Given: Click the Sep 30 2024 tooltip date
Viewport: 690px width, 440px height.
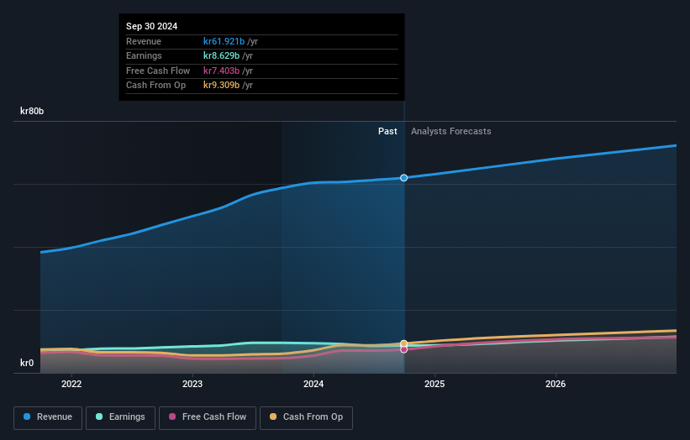Looking at the screenshot, I should (x=152, y=26).
